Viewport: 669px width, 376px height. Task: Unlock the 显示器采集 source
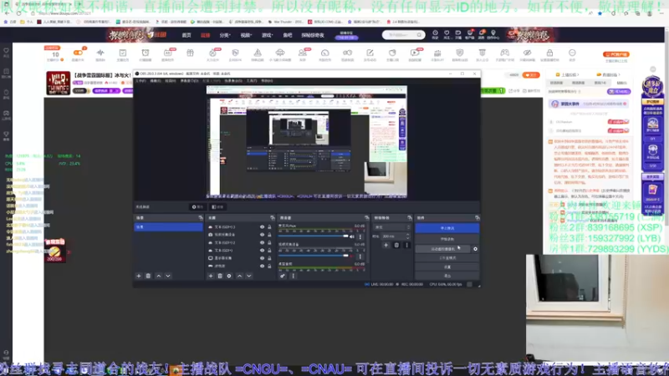[x=269, y=258]
